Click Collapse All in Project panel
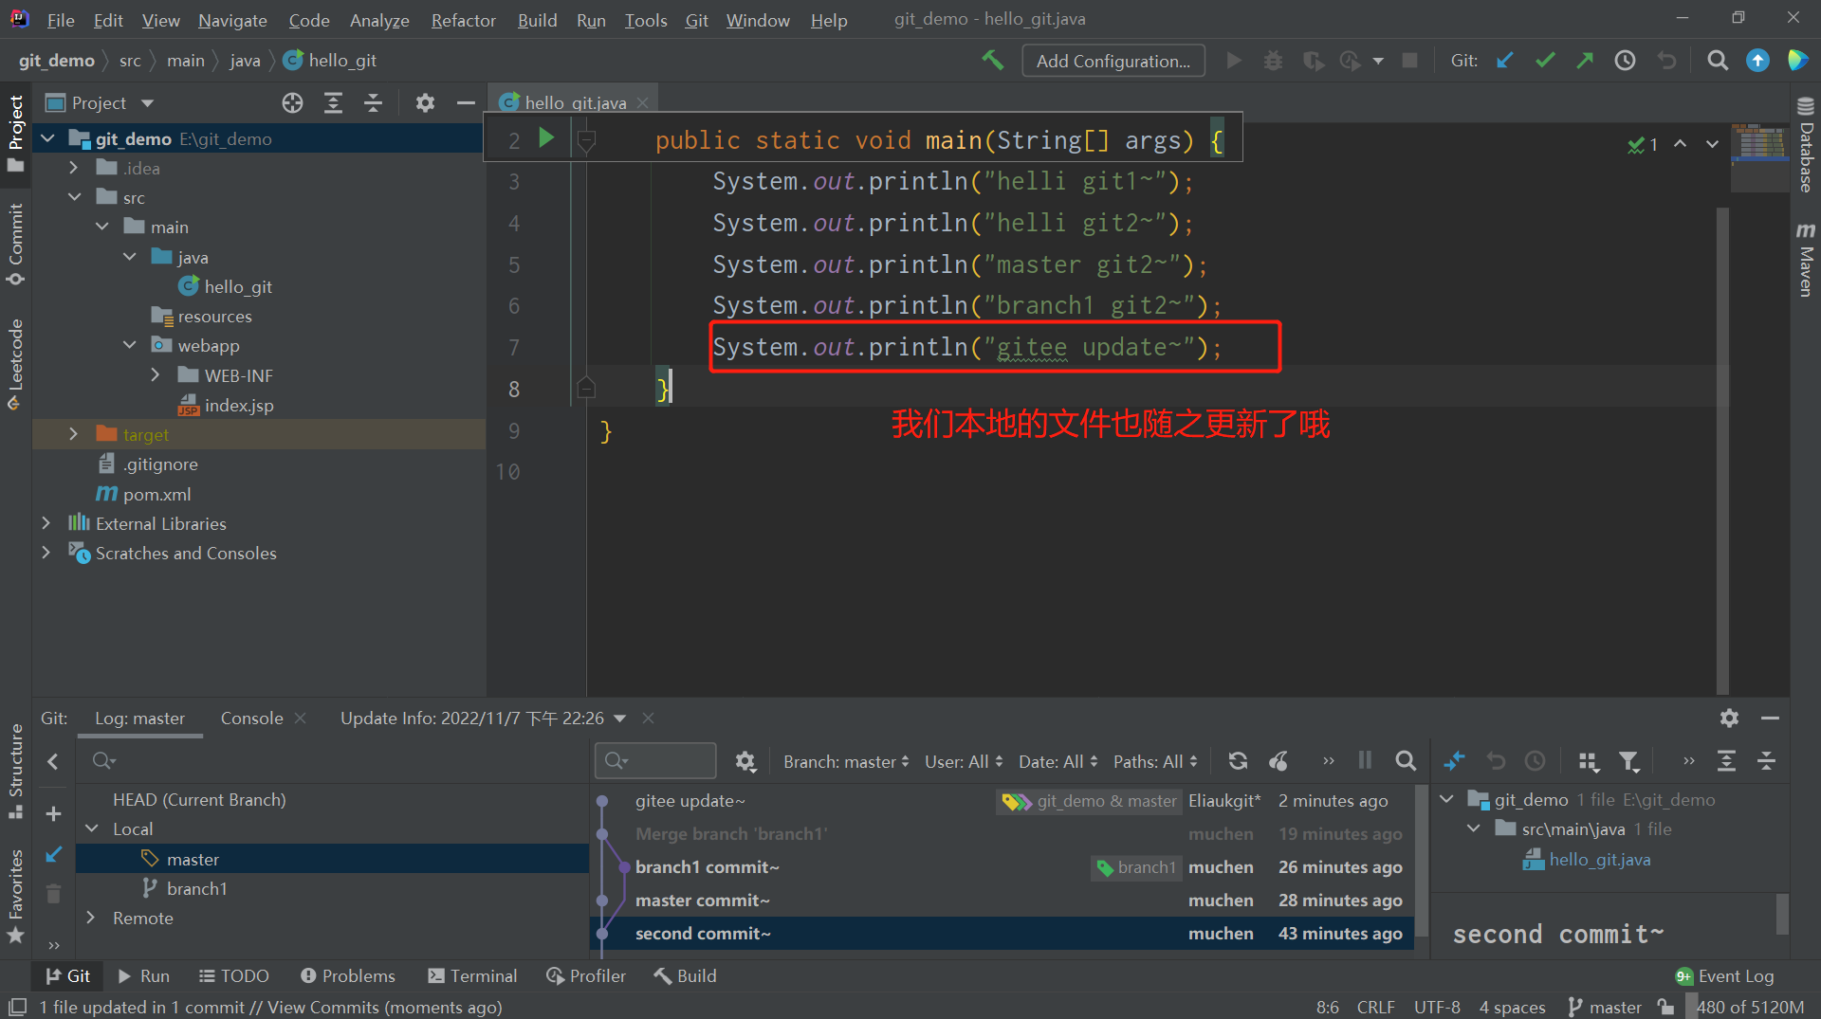 click(373, 102)
